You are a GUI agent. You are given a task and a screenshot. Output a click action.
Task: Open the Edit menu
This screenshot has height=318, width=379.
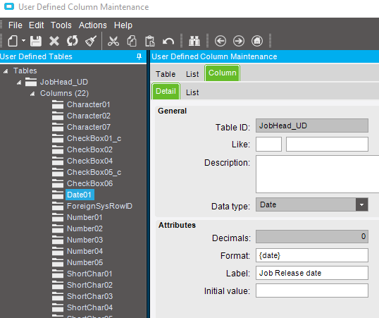[36, 25]
